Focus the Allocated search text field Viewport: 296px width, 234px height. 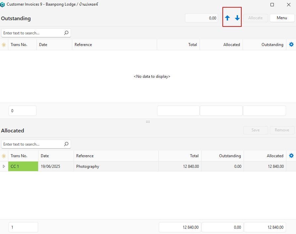(x=32, y=144)
